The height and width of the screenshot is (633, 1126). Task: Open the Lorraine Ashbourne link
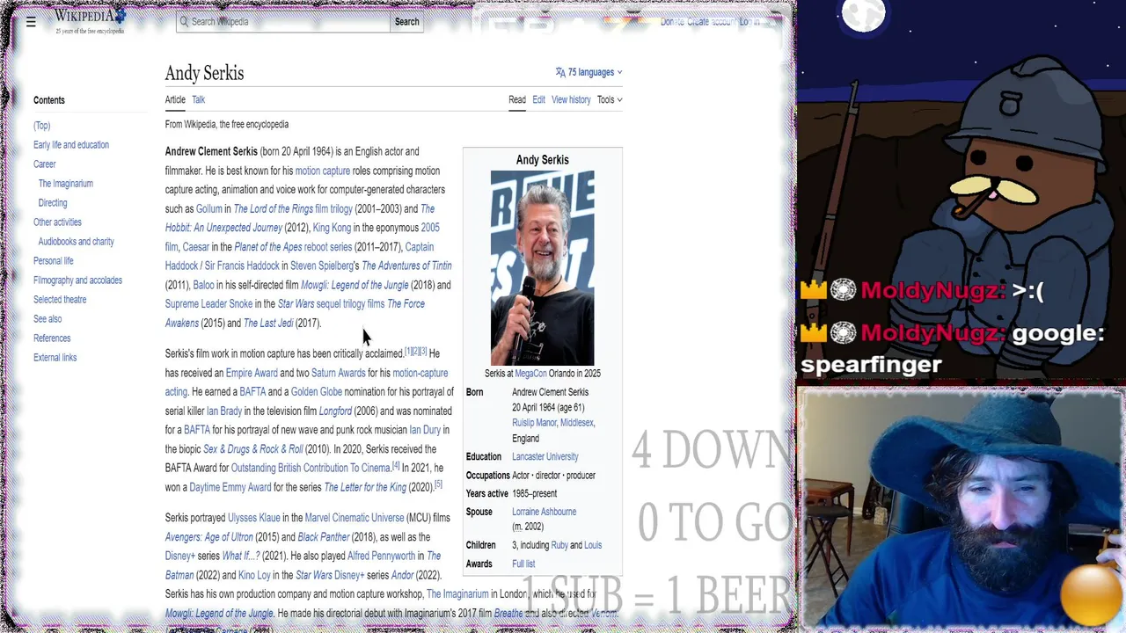[545, 512]
